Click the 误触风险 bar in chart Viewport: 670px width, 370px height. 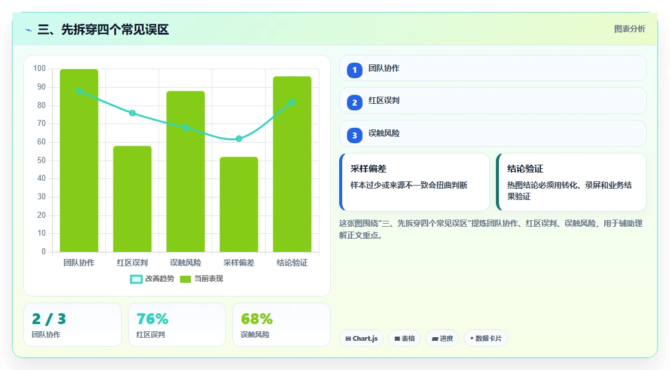185,171
